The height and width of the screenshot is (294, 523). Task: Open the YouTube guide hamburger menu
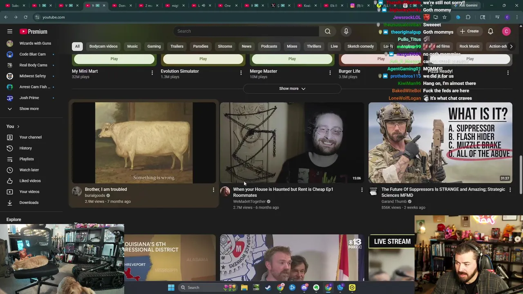point(10,31)
